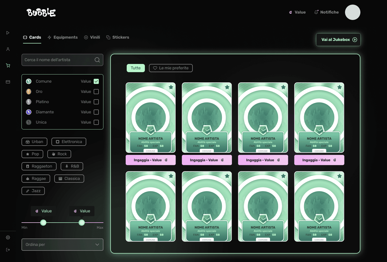Open the Ordina per dropdown
The image size is (387, 262).
62,245
